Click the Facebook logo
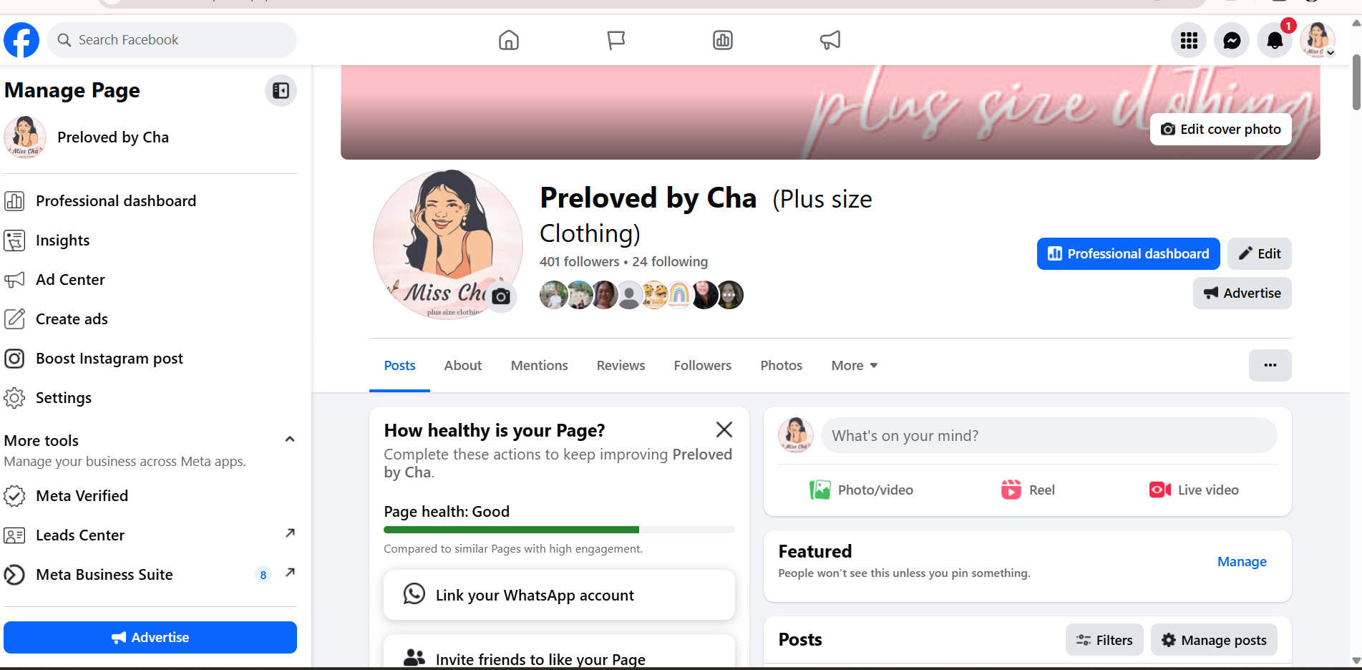Screen dimensions: 1362x670 [x=22, y=40]
